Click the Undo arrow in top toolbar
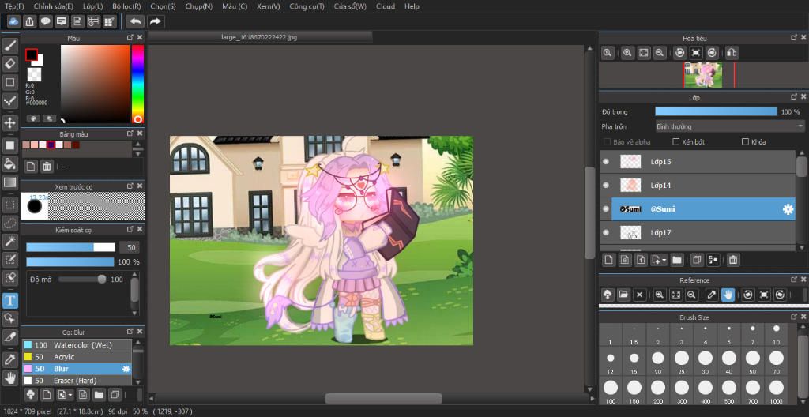 pyautogui.click(x=135, y=21)
